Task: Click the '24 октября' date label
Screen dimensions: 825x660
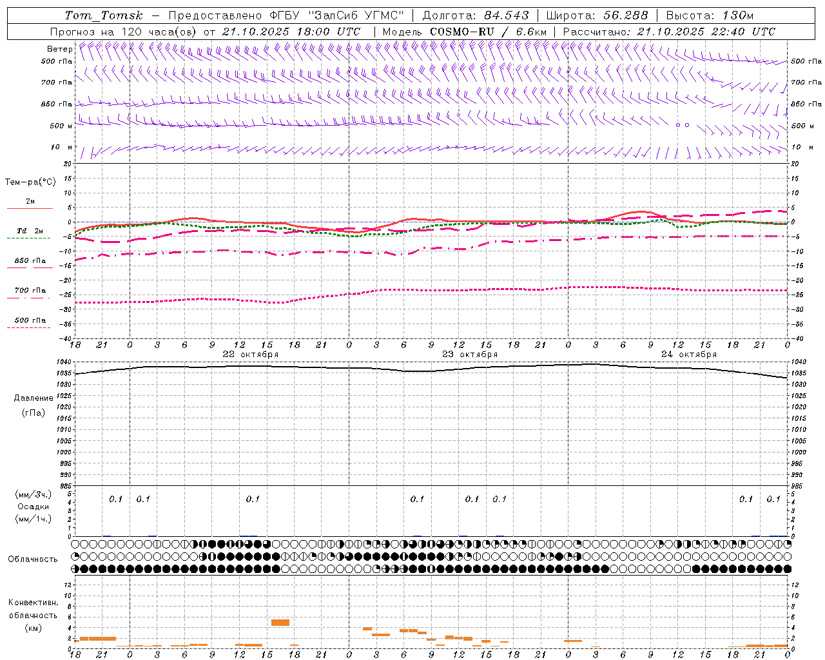Action: [689, 354]
